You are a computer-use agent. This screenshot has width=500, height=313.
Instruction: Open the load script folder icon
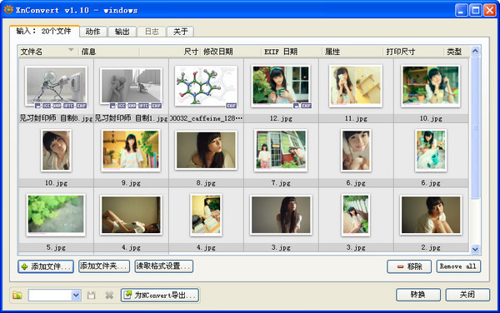17,296
